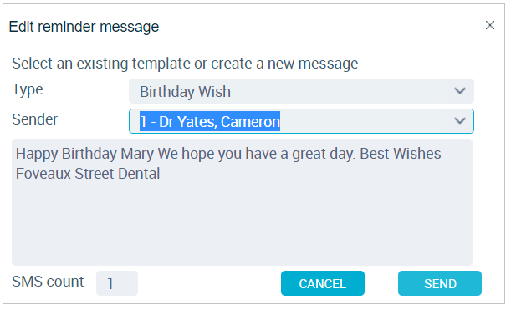This screenshot has height=310, width=511.
Task: Place cursor on Happy Birthday Mary text
Action: coord(84,154)
